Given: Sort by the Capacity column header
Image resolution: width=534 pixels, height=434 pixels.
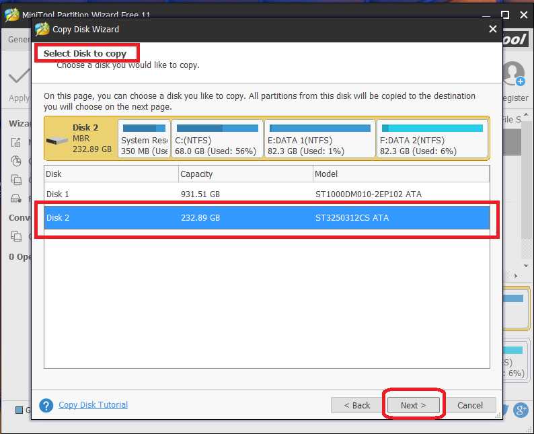Looking at the screenshot, I should pos(245,174).
